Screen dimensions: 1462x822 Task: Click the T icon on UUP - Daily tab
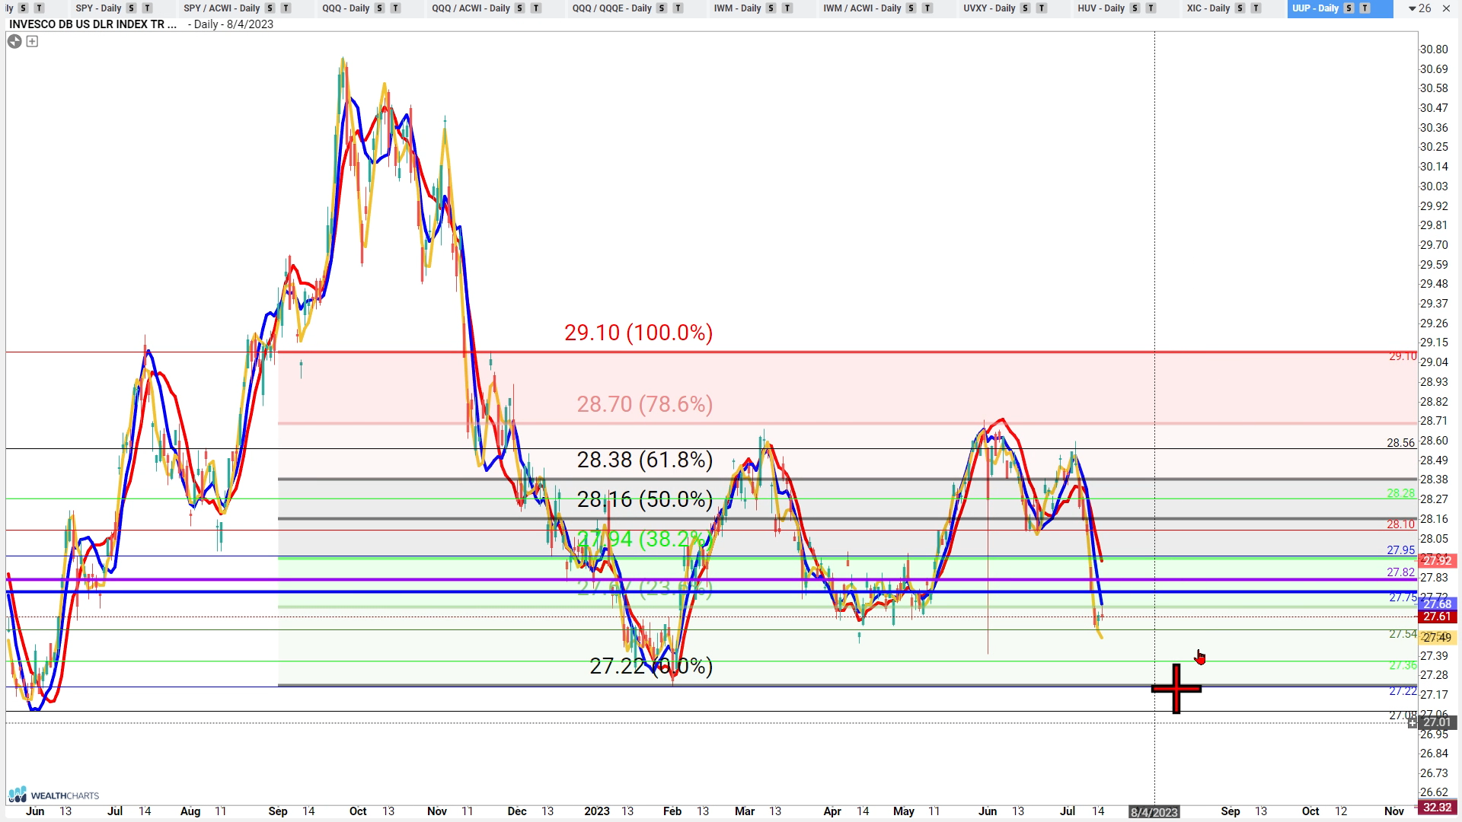point(1365,8)
